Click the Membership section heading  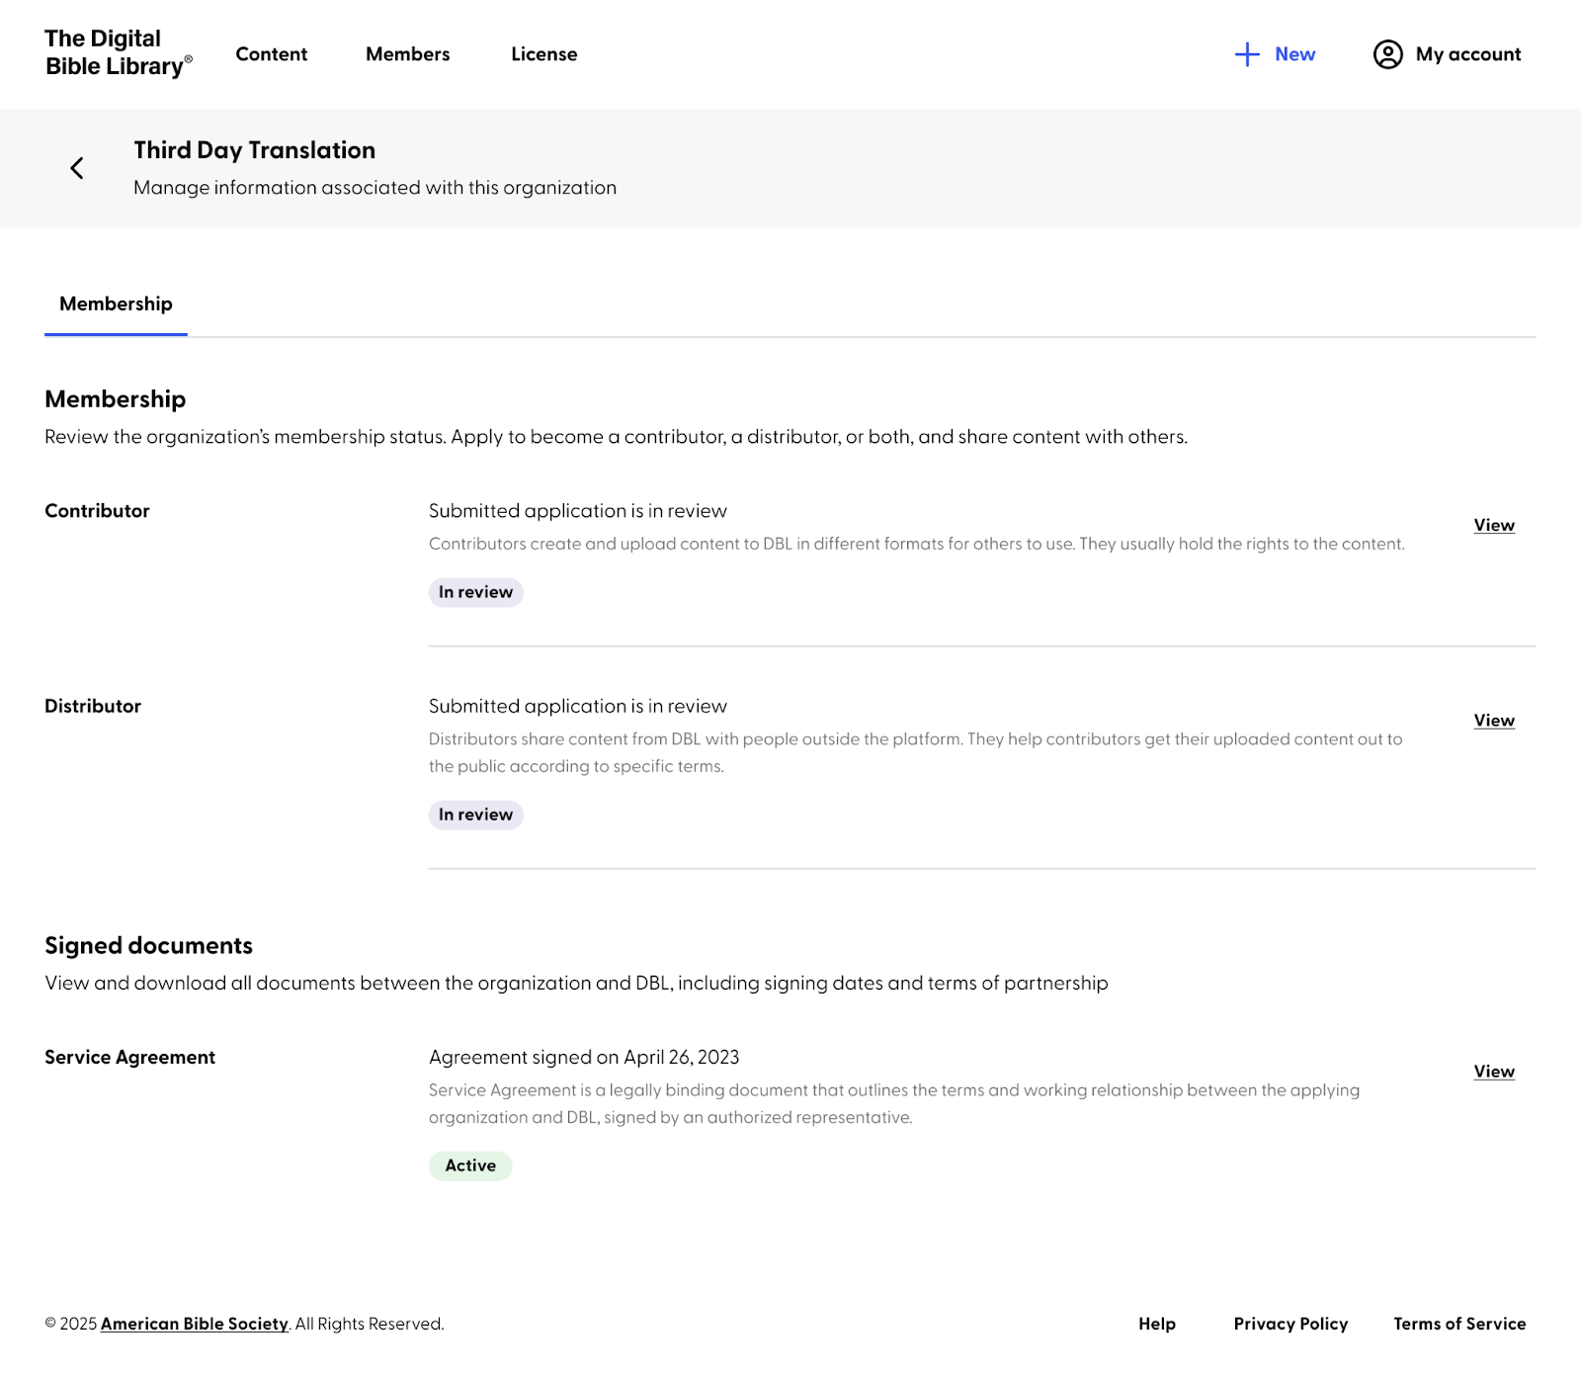click(x=116, y=399)
